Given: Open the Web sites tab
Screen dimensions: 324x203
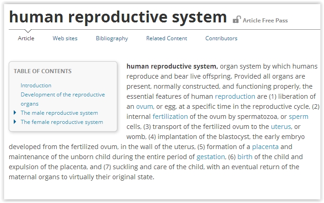Looking at the screenshot, I should point(65,38).
